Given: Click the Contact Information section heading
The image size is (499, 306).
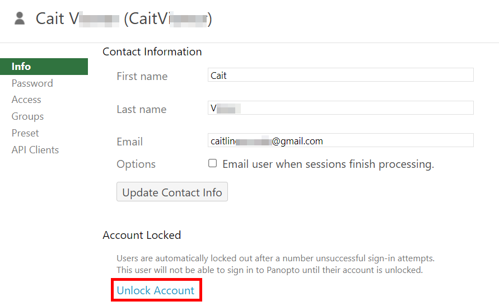Looking at the screenshot, I should (152, 51).
